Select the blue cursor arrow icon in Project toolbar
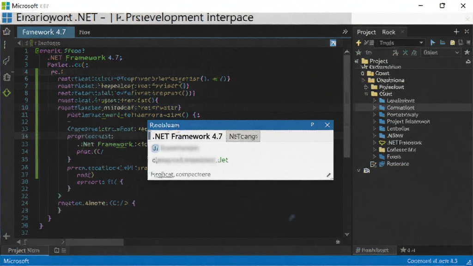 pyautogui.click(x=432, y=43)
